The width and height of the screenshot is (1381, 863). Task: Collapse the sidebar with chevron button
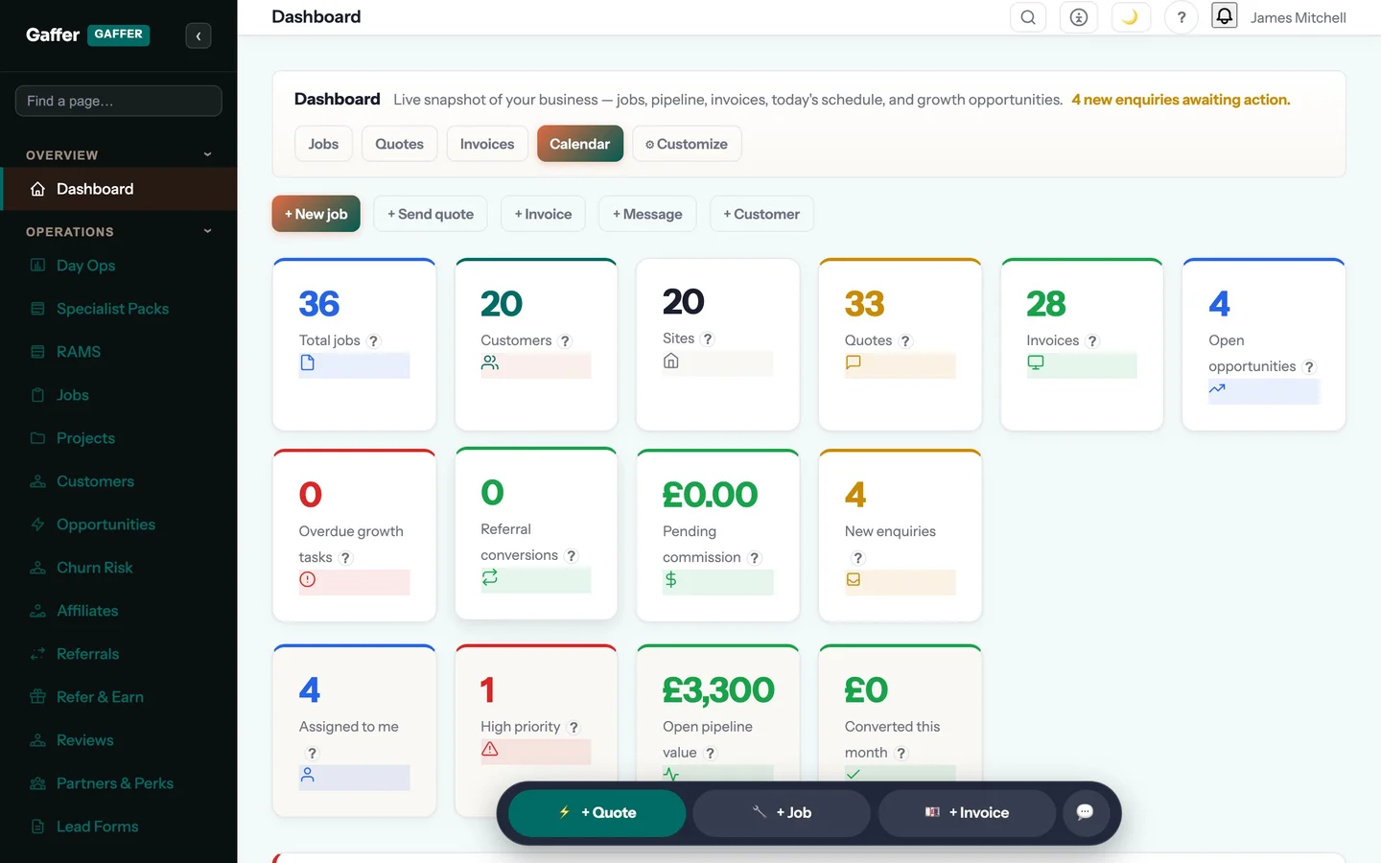pos(199,35)
